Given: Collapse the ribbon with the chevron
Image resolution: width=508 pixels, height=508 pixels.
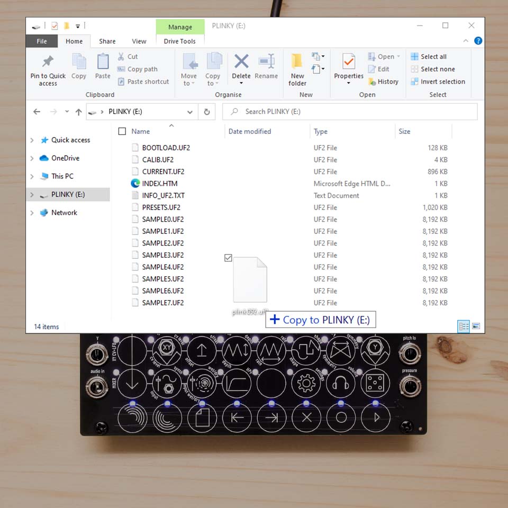Looking at the screenshot, I should (x=466, y=41).
